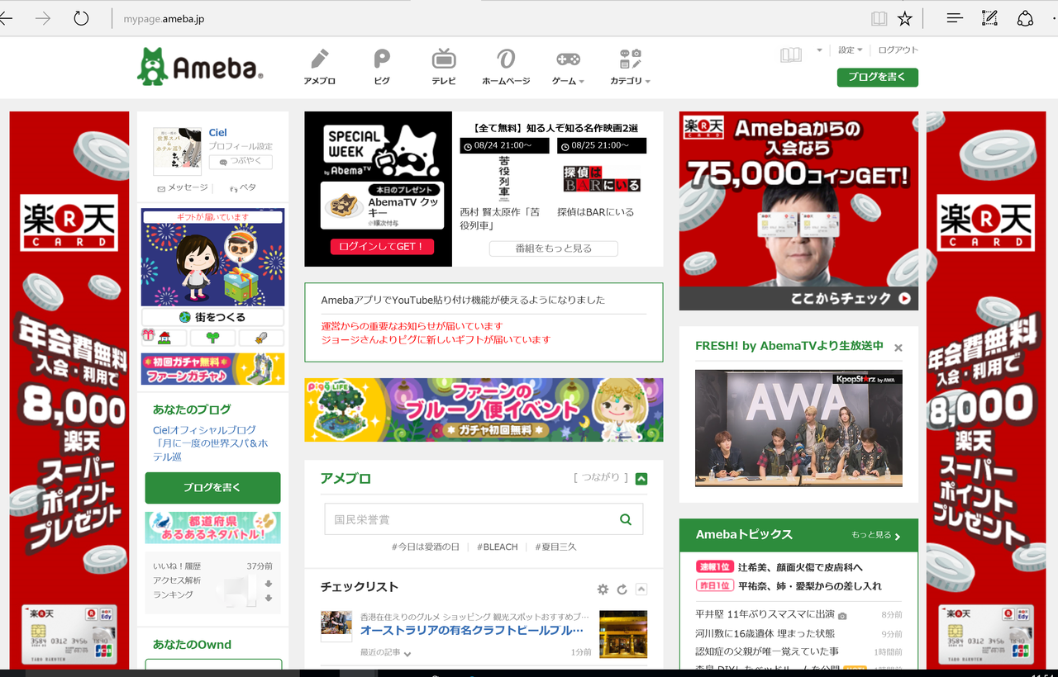Open the browser reading view icon
The width and height of the screenshot is (1058, 677).
coord(879,18)
